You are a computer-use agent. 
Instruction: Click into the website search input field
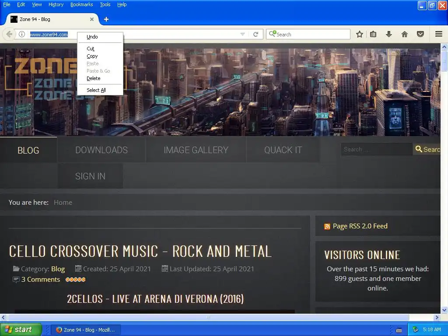click(x=377, y=149)
